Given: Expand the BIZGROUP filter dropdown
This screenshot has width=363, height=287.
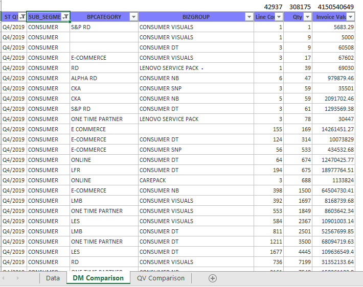Looking at the screenshot, I should point(249,17).
